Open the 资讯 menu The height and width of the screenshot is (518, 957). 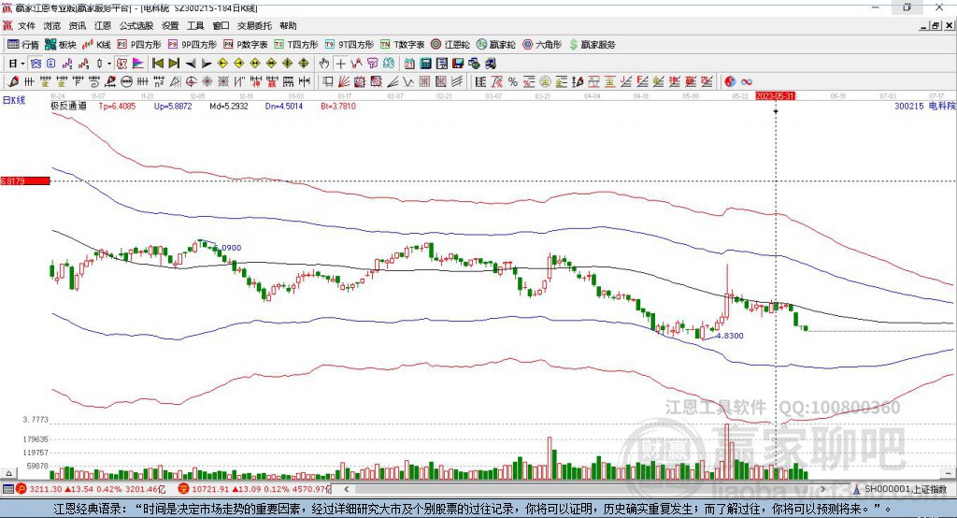click(78, 25)
